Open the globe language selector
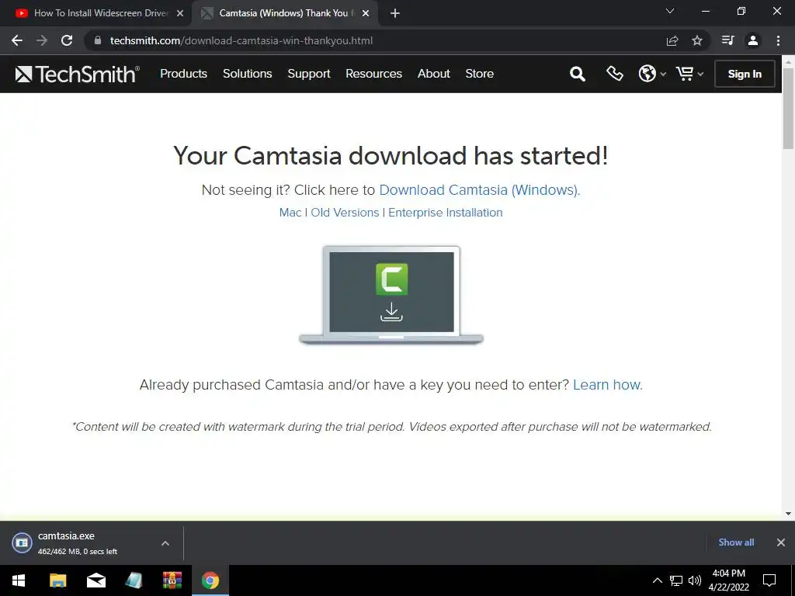 (x=651, y=74)
